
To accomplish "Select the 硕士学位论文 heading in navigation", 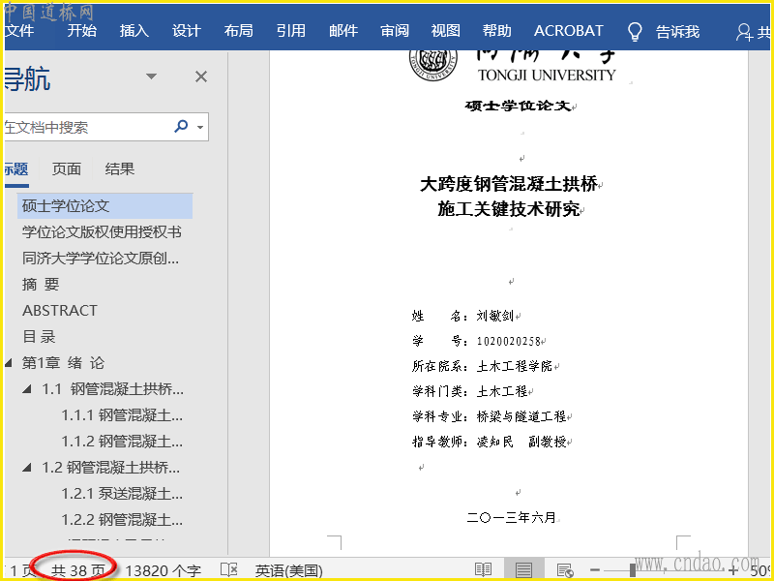I will tap(104, 206).
